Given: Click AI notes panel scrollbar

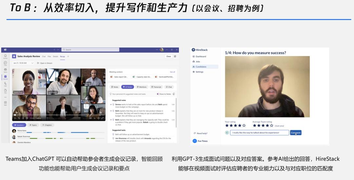Looking at the screenshot, I should (176, 113).
